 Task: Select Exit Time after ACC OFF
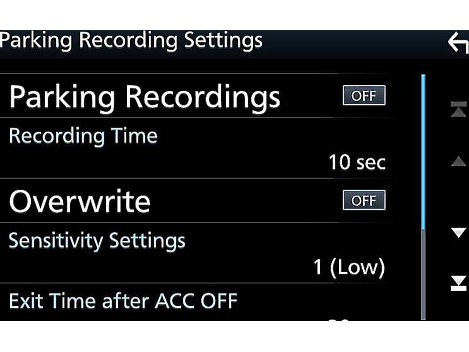[x=123, y=300]
